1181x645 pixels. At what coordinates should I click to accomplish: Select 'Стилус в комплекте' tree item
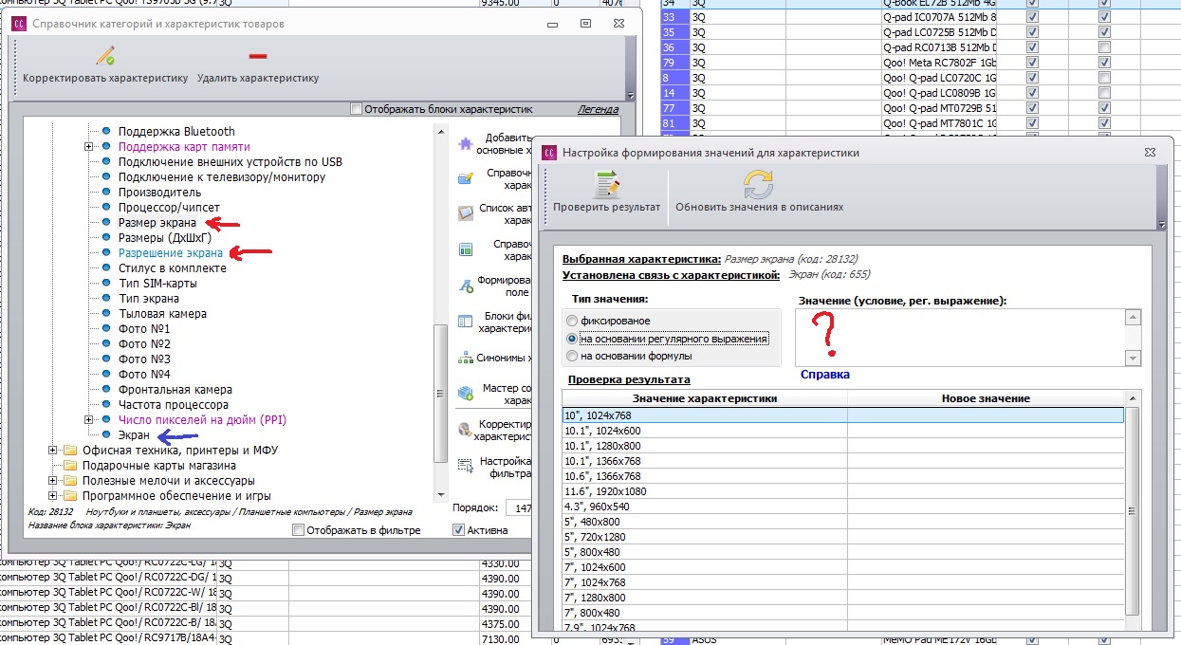pos(173,268)
